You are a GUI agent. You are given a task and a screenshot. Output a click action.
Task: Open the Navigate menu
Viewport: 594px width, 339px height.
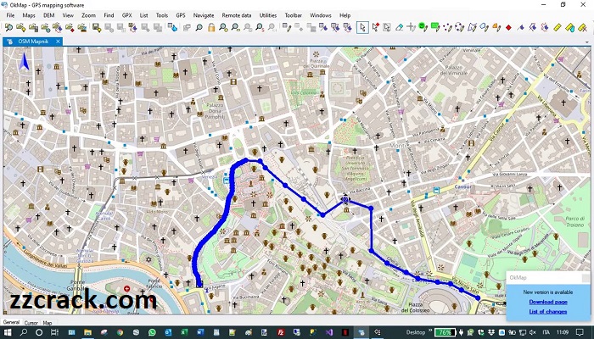[204, 15]
